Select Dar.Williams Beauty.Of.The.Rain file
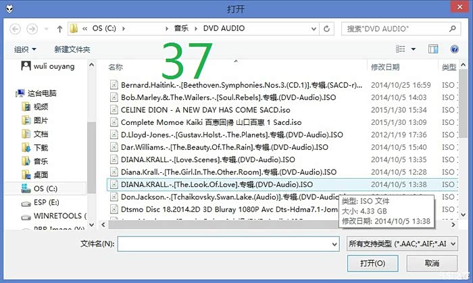The height and width of the screenshot is (283, 473). point(224,147)
